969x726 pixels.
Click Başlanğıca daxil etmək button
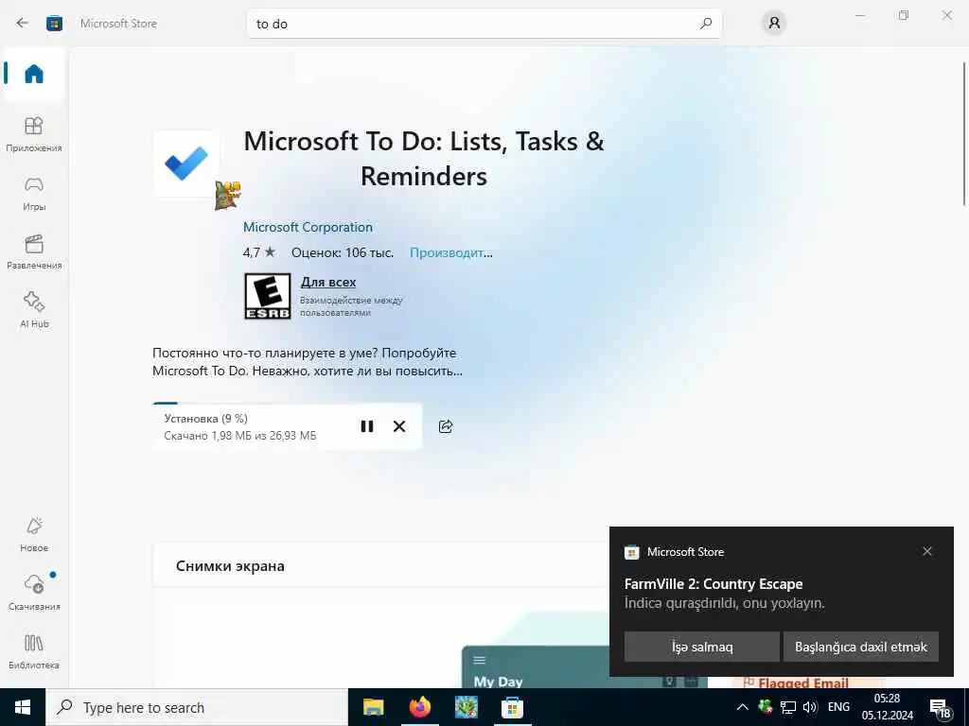(861, 647)
